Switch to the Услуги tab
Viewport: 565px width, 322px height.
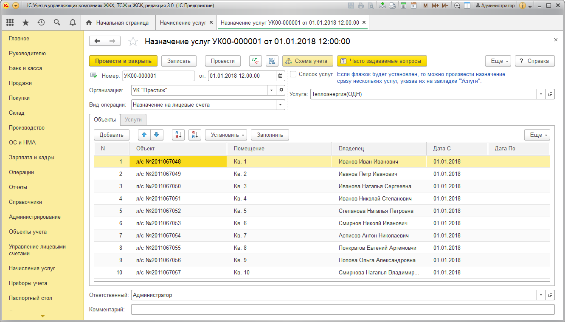133,120
